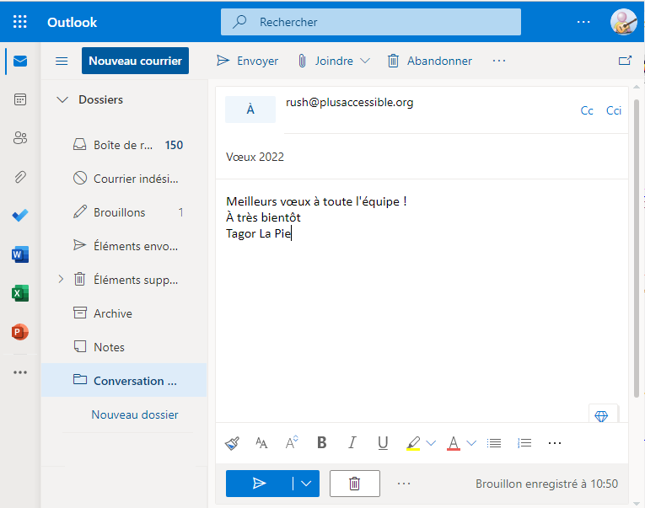Toggle bold formatting
This screenshot has height=508, width=645.
pos(321,443)
